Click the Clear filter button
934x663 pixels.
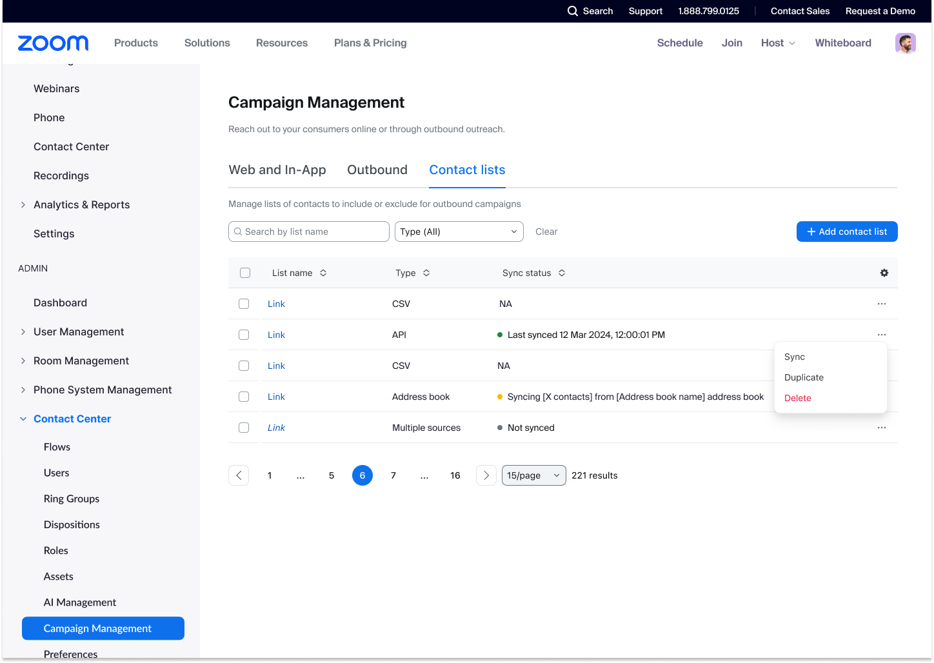tap(546, 232)
